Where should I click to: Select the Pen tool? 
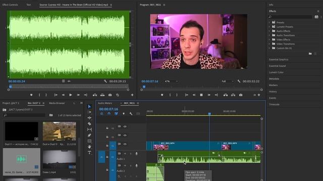pyautogui.click(x=89, y=135)
